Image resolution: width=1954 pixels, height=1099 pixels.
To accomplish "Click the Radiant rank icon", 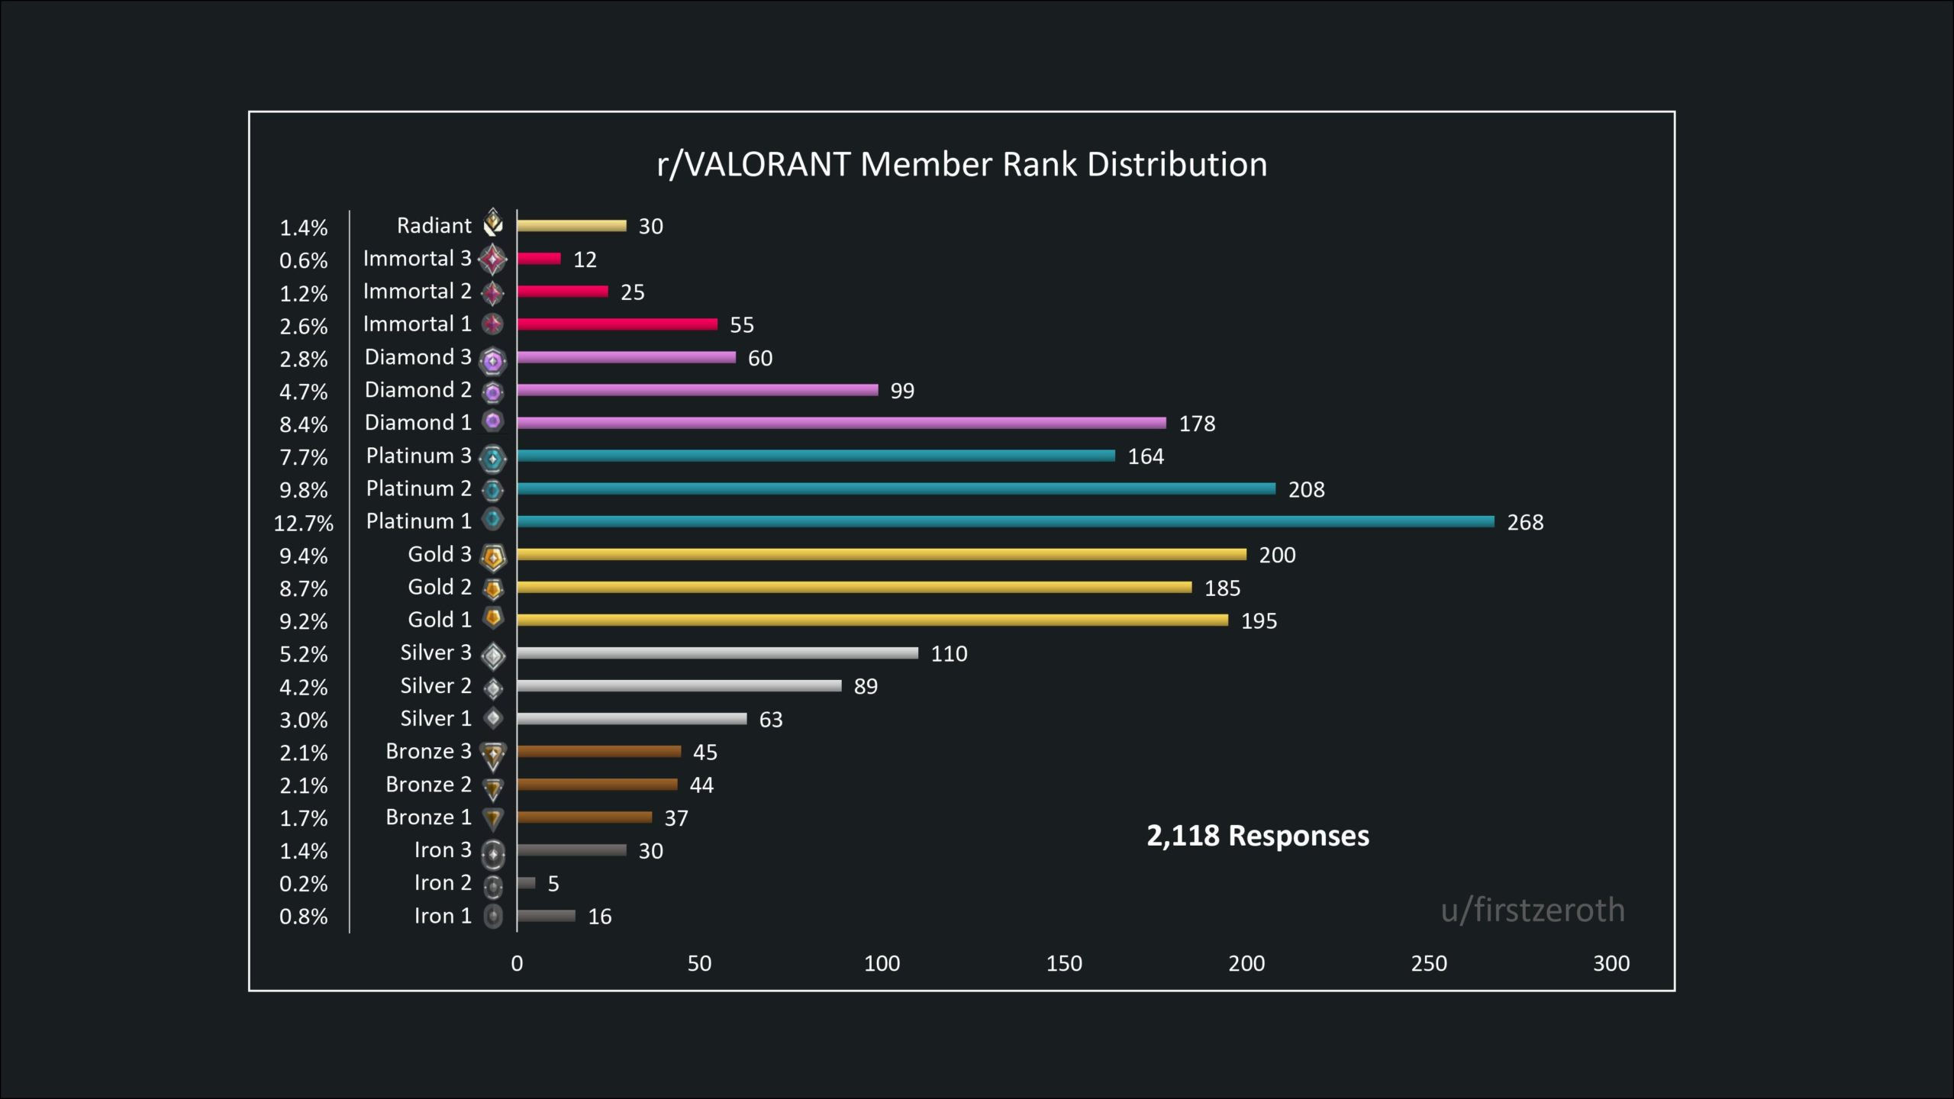I will click(x=493, y=222).
